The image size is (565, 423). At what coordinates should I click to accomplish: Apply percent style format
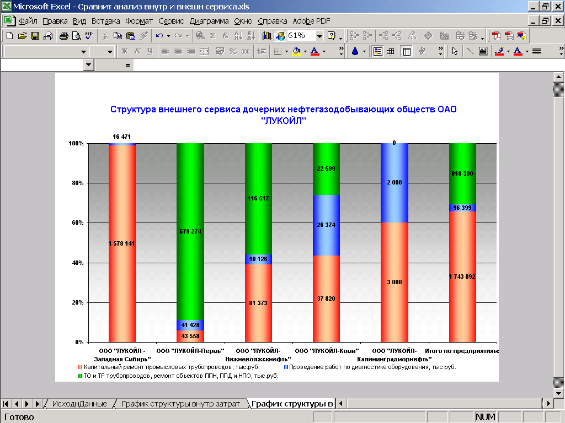point(233,51)
